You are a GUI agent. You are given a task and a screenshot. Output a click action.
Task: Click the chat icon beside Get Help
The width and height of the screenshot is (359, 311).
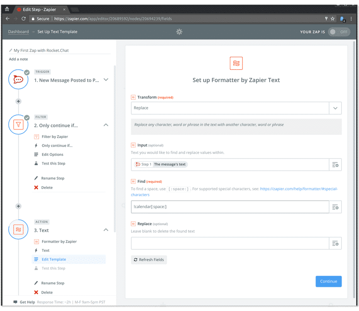coord(15,302)
